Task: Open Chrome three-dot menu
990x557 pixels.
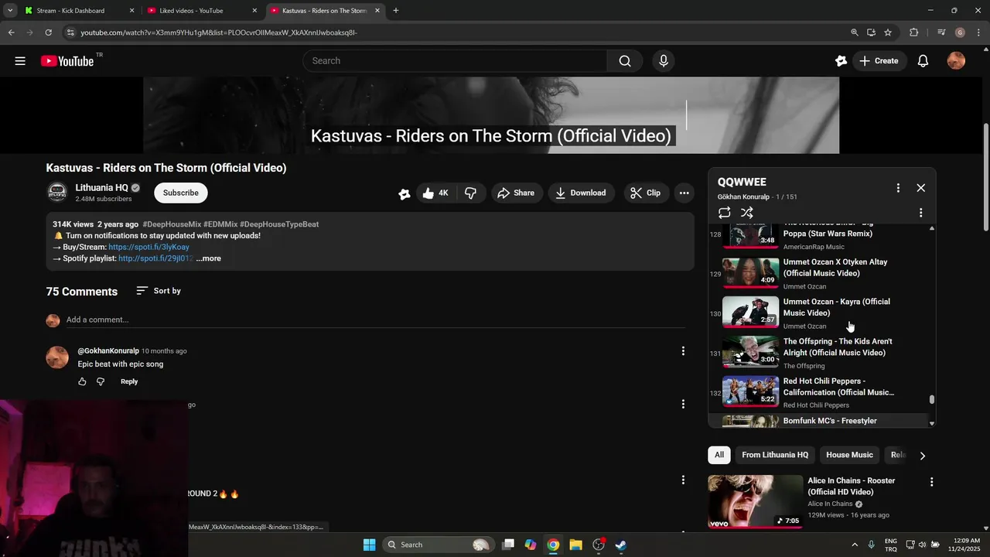Action: click(x=978, y=32)
